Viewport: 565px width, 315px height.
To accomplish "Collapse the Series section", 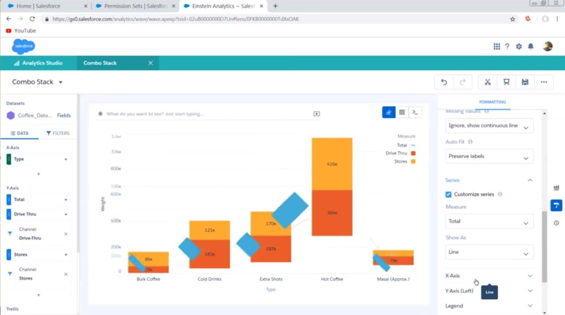I will point(530,180).
